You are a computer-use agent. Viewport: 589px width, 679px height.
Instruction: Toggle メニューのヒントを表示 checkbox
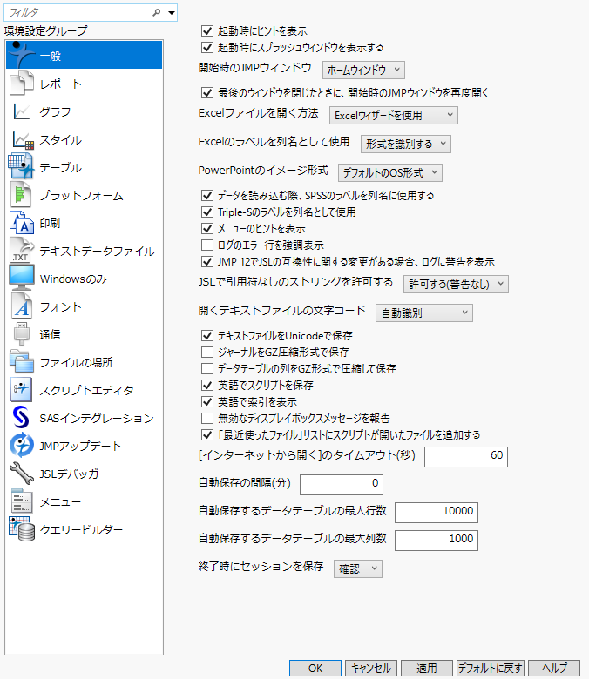tap(207, 228)
